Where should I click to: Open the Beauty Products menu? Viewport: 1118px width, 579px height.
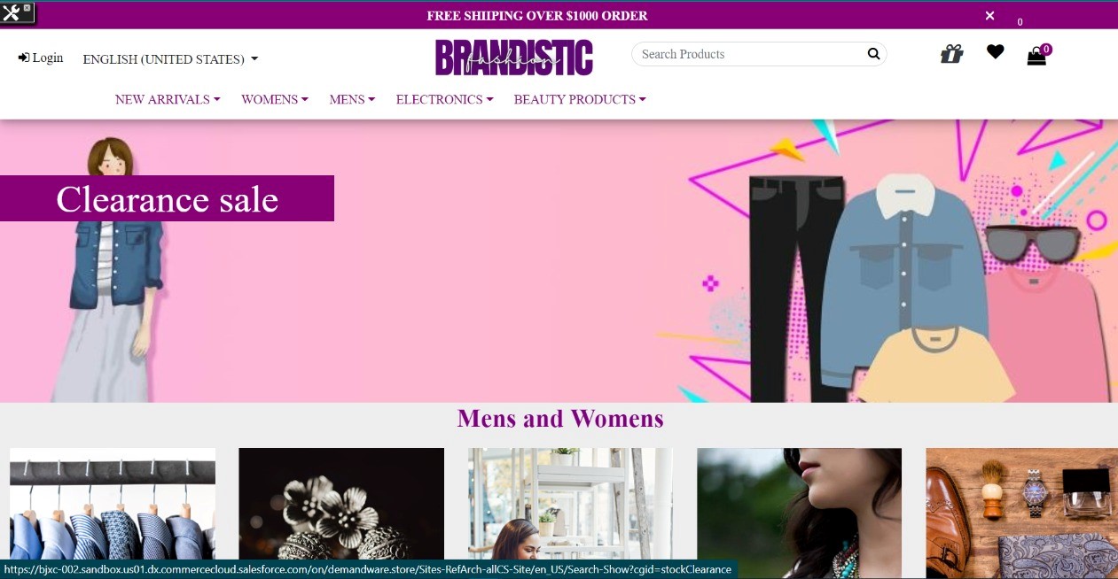tap(580, 99)
